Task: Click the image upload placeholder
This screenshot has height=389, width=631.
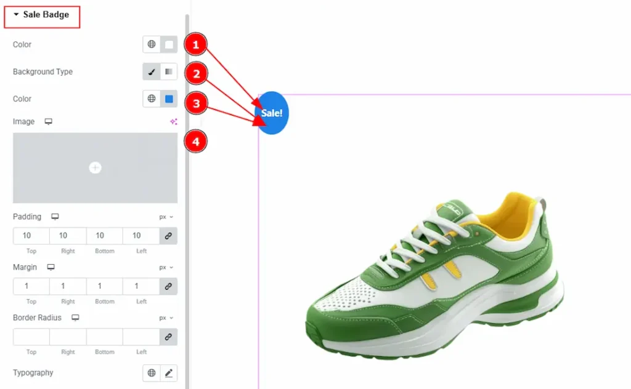Action: coord(95,168)
